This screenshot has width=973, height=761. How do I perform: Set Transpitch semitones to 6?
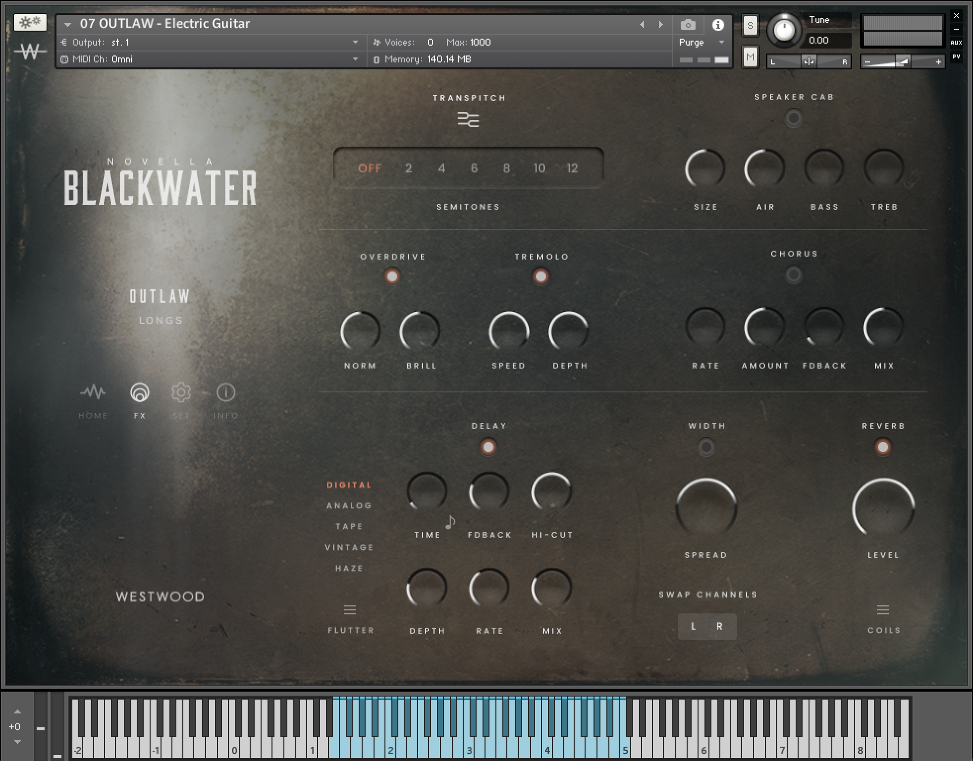(x=474, y=168)
